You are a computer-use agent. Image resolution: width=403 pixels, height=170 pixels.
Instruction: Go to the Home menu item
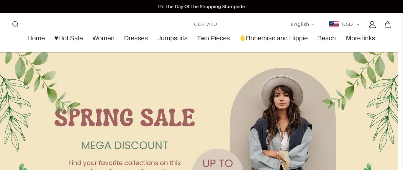click(x=36, y=38)
